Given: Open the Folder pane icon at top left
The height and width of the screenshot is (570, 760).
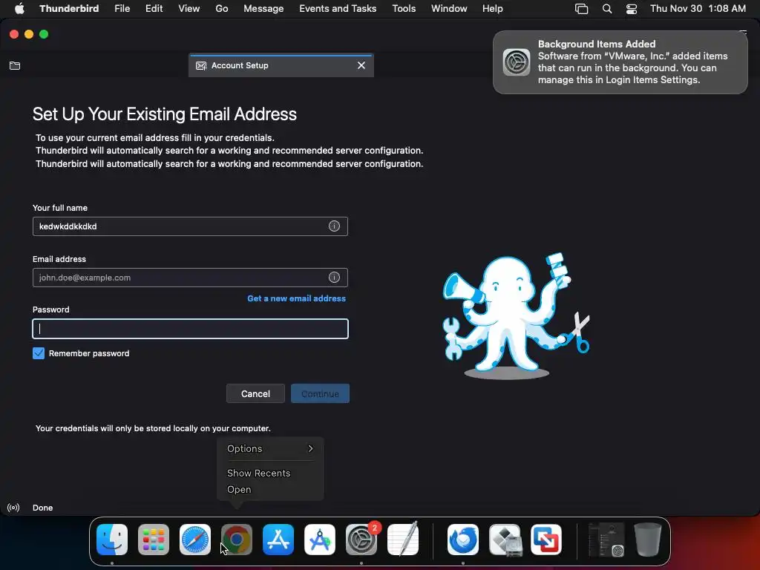Looking at the screenshot, I should pos(15,65).
